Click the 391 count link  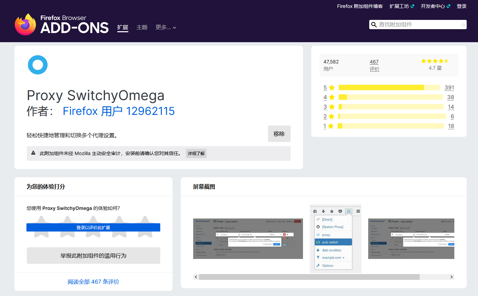pos(449,87)
